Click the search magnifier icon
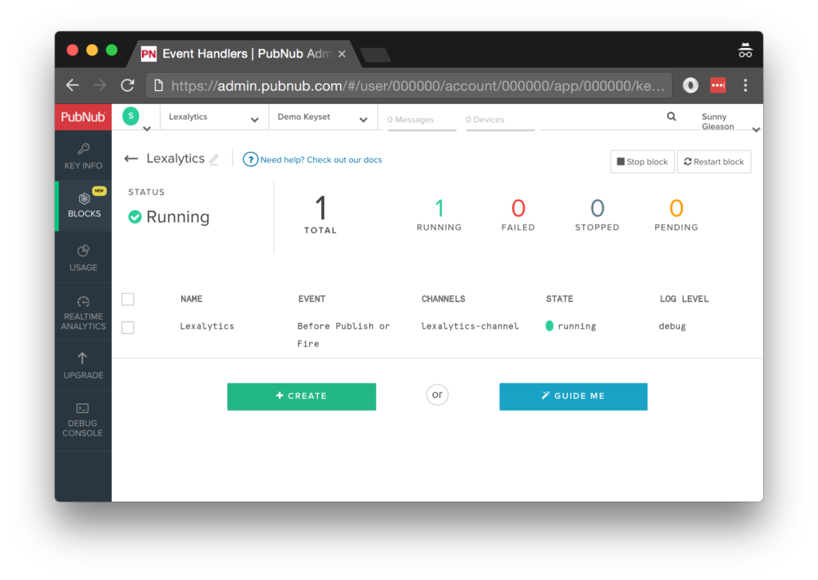Viewport: 818px width, 580px height. click(x=671, y=117)
